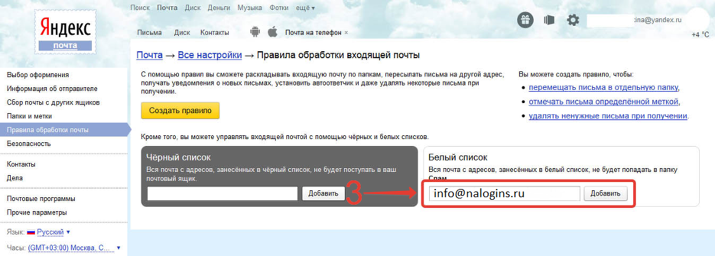715x256 pixels.
Task: Open the 'перемещать письма в отдельную папку' link
Action: point(603,87)
